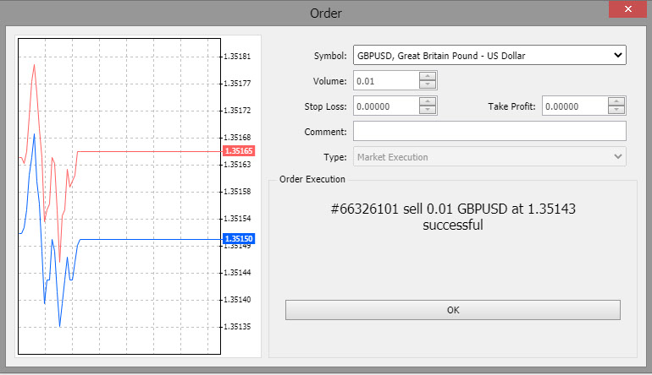The image size is (652, 375).
Task: Click the Comment text field
Action: (489, 131)
